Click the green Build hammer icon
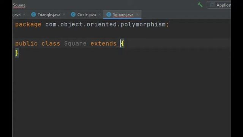 point(200,5)
